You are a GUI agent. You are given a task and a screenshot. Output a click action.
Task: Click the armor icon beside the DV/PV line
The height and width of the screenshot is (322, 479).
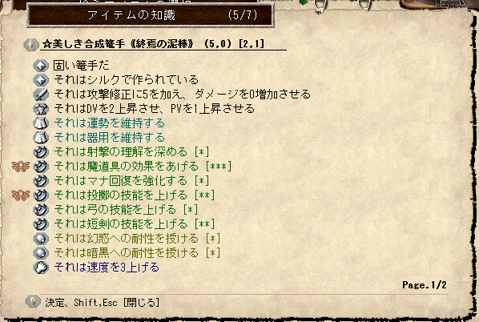click(x=41, y=109)
